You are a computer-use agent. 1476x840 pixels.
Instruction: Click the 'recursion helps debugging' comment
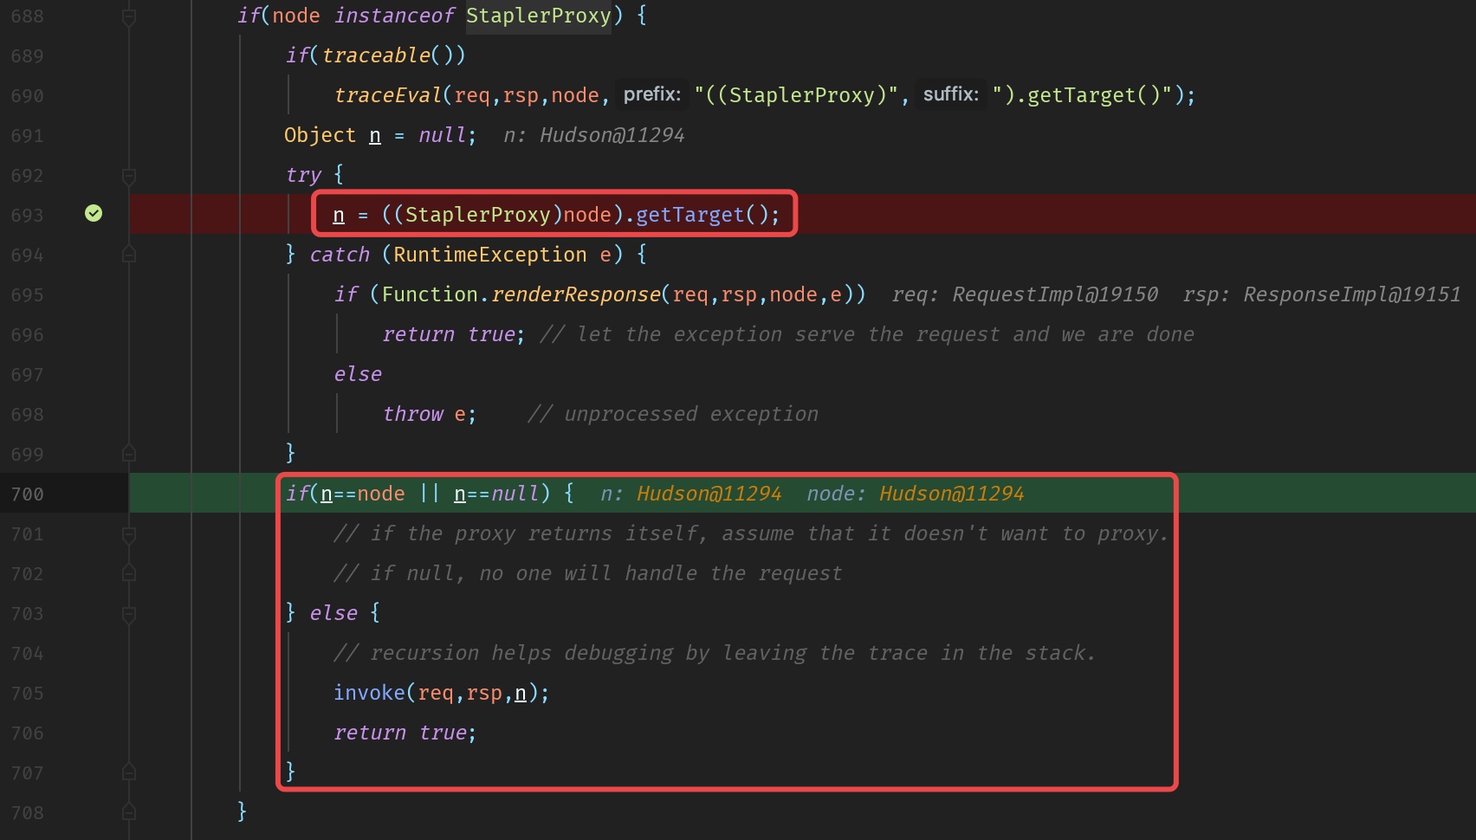tap(715, 653)
